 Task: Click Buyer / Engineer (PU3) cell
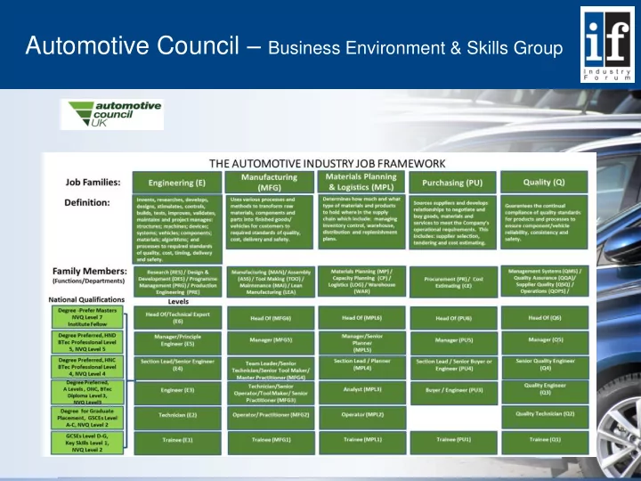(454, 393)
